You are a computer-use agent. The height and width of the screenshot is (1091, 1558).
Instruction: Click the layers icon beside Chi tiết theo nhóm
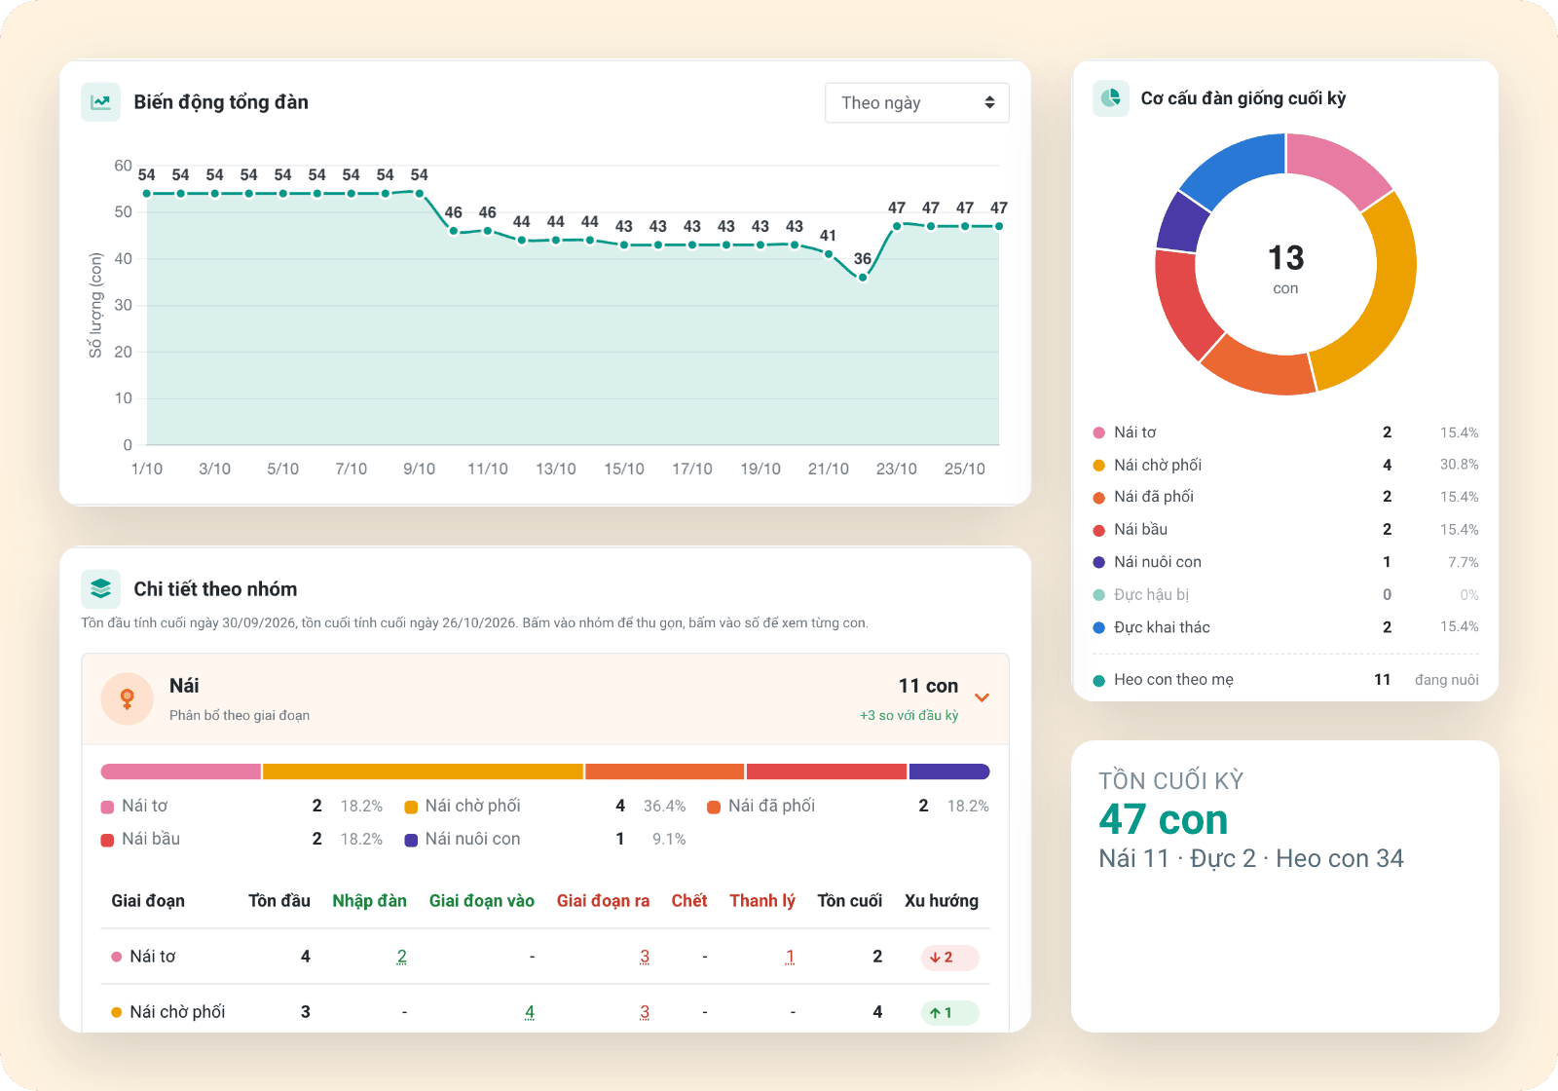(x=100, y=589)
